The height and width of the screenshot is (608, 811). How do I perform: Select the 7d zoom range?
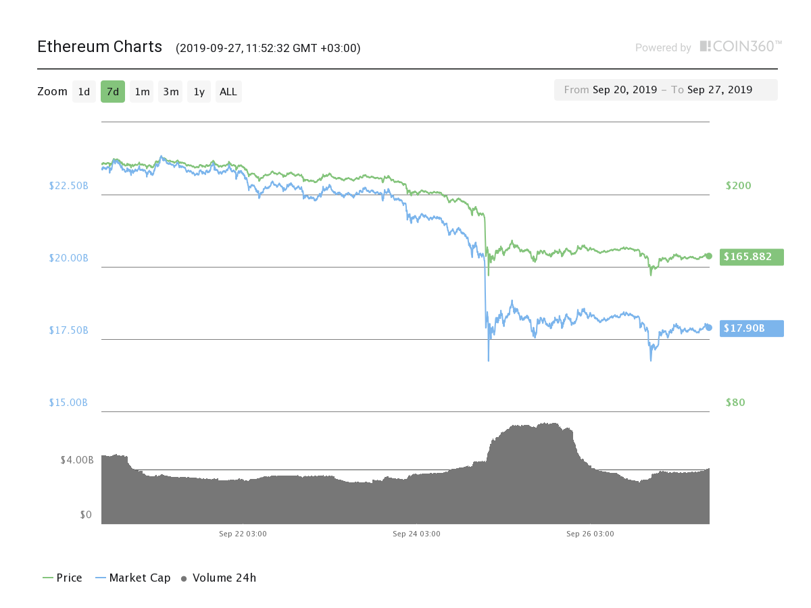coord(113,91)
